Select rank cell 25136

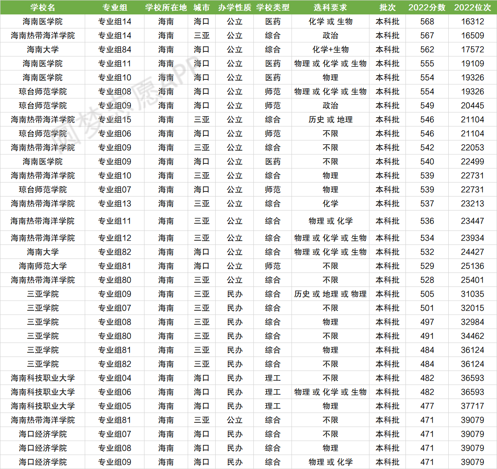tap(472, 266)
